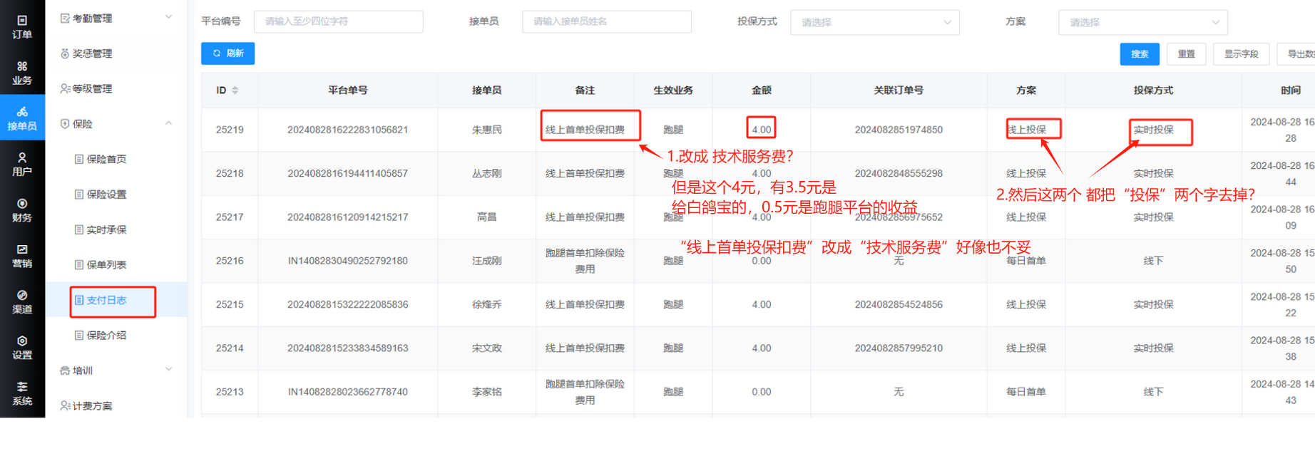Viewport: 1315px width, 456px height.
Task: Click 接单员 name 宋文政
Action: pos(487,348)
